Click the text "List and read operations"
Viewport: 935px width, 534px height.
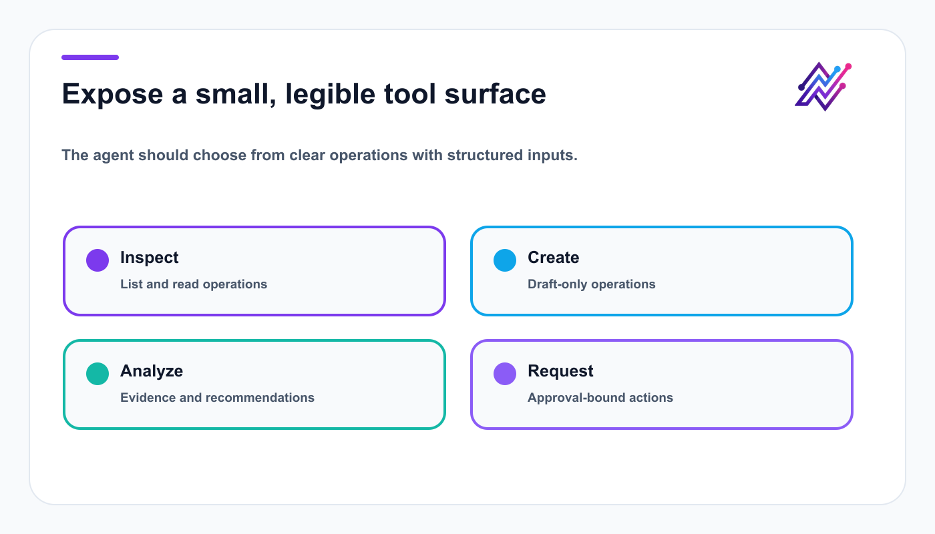194,284
